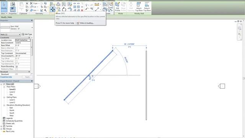Screen dimensions: 245x138
Task: Click the Create Group icon
Action: click(111, 4)
